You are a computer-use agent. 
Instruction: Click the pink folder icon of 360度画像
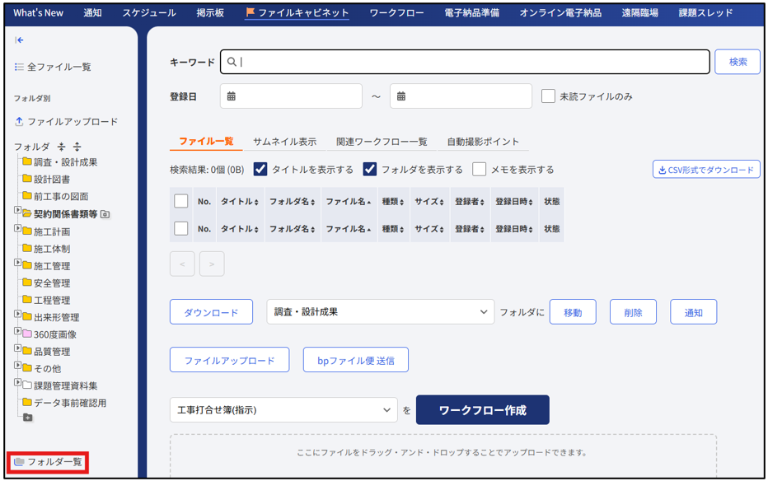click(x=27, y=334)
